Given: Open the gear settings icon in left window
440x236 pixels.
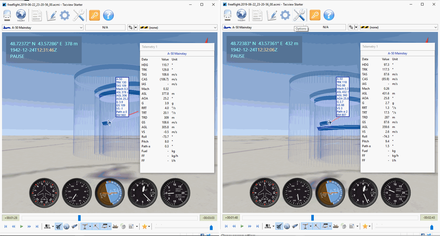Looking at the screenshot, I should click(x=65, y=15).
